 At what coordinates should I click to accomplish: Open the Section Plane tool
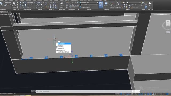coord(62,5)
